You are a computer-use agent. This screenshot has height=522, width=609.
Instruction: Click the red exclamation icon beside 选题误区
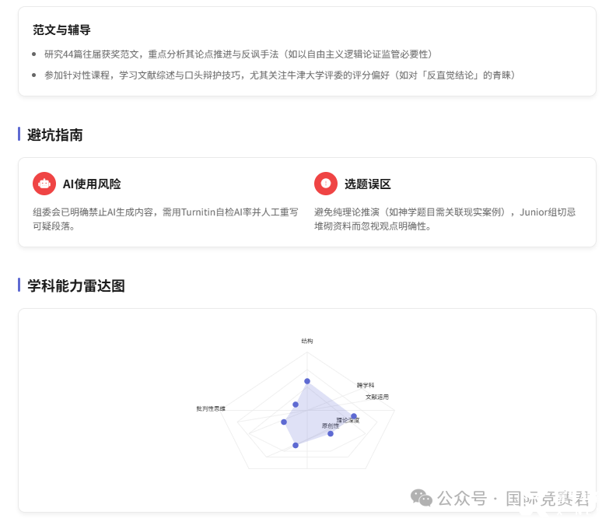pyautogui.click(x=325, y=184)
